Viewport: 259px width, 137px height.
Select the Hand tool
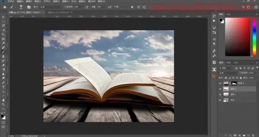[3, 100]
